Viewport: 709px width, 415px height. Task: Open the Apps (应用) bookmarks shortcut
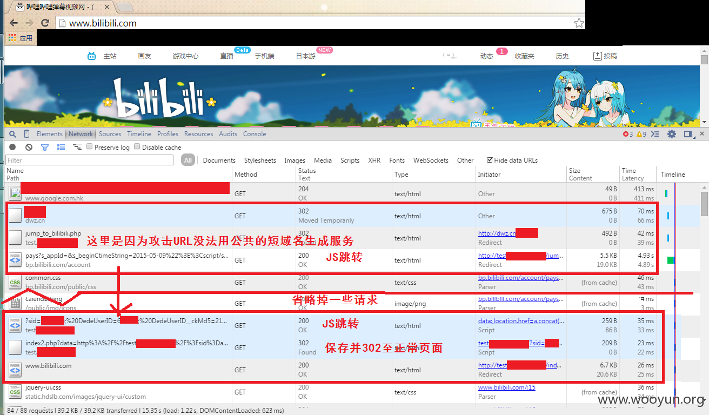click(x=21, y=38)
